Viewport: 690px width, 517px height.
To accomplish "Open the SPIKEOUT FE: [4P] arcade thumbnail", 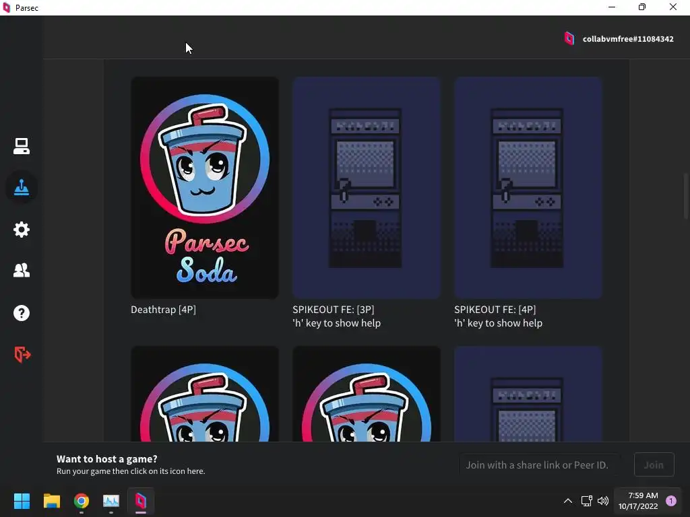I will [528, 188].
